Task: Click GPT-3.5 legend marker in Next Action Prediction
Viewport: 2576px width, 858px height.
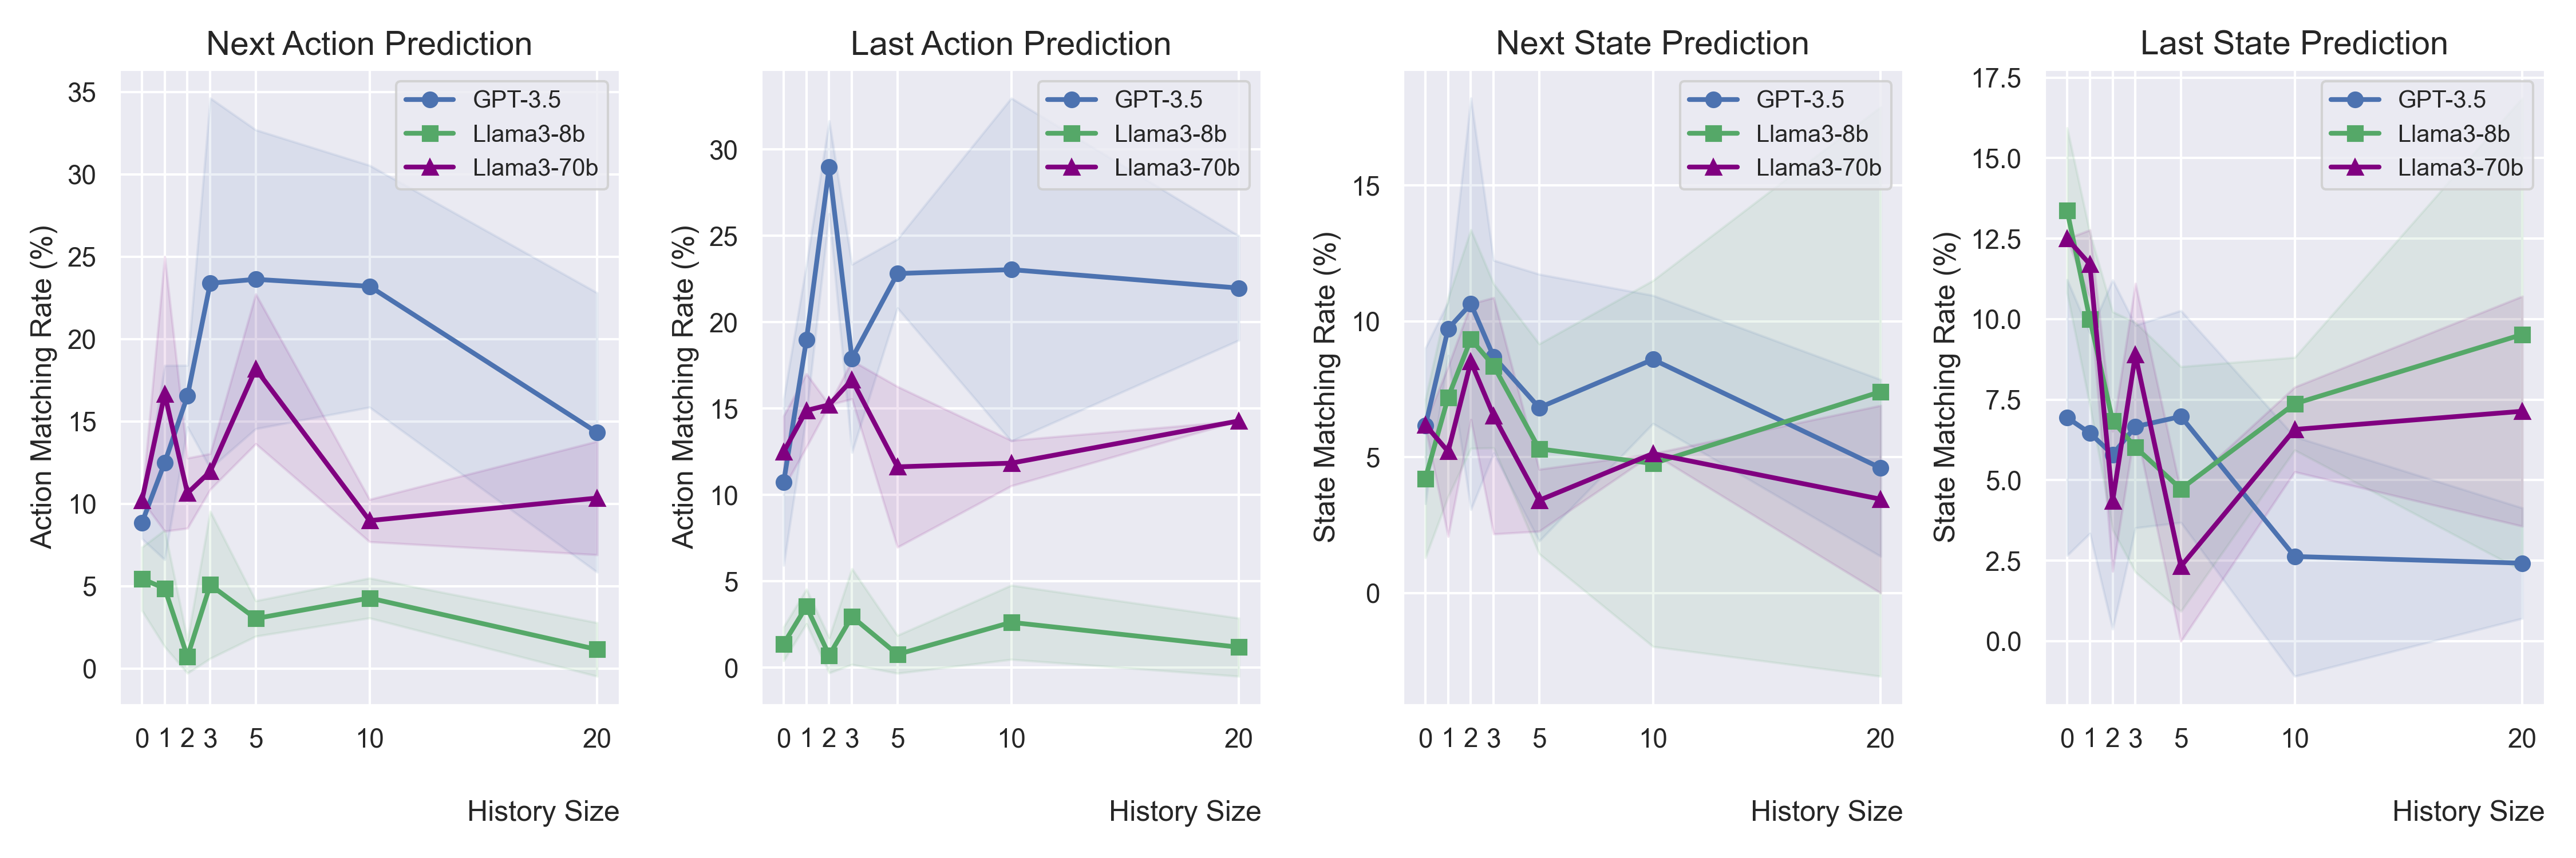Action: click(x=430, y=100)
